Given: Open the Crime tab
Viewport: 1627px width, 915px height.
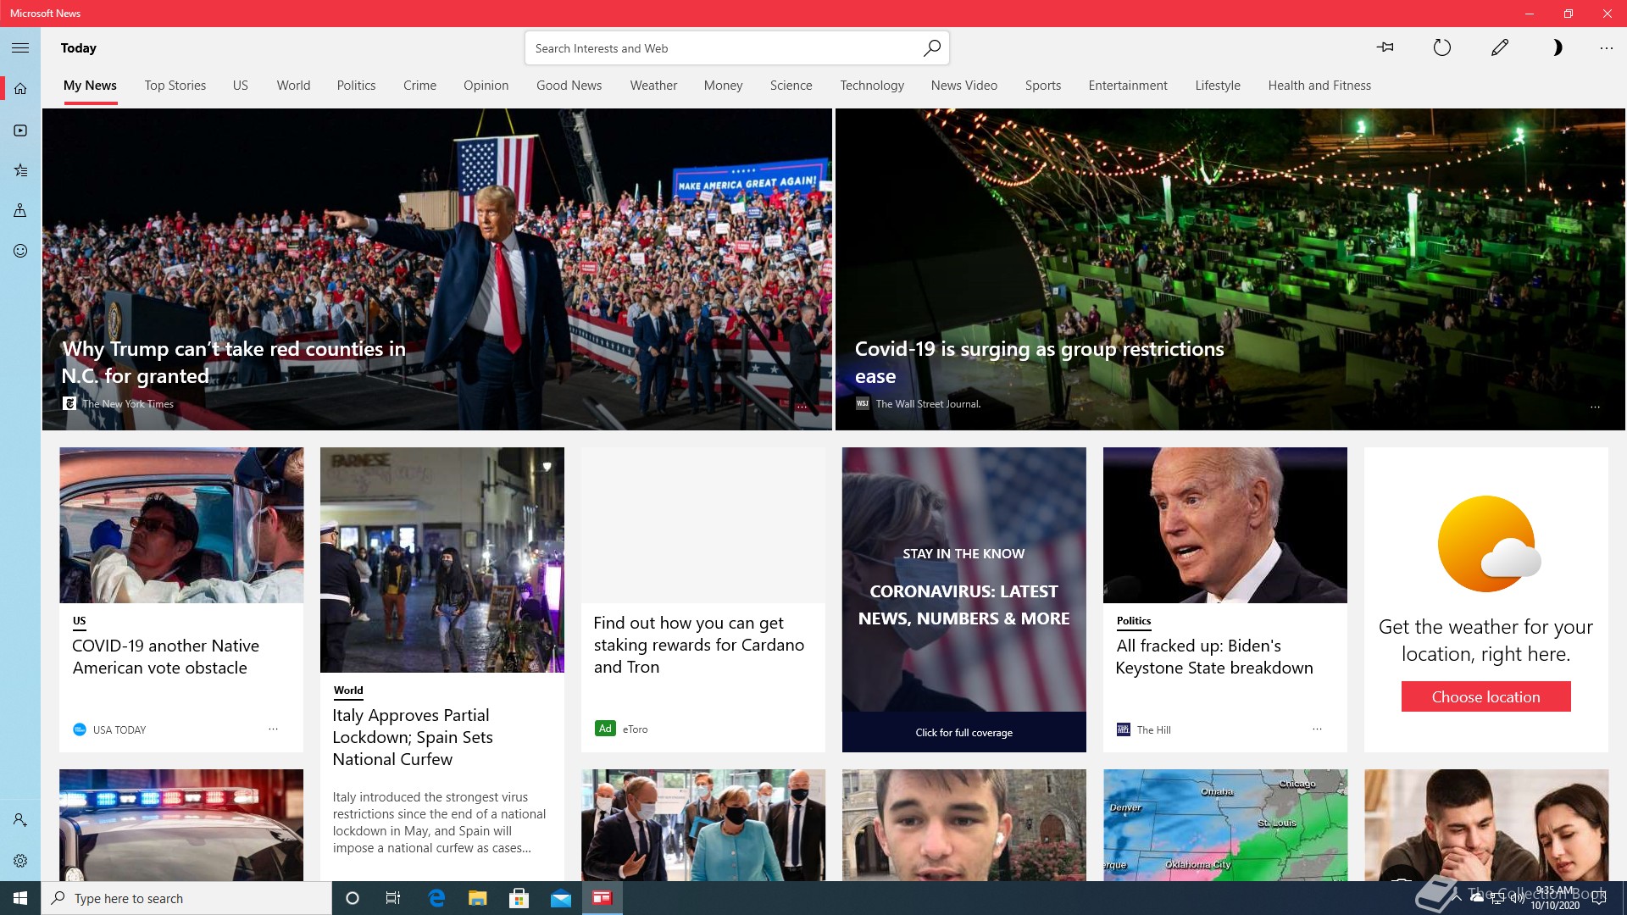Looking at the screenshot, I should (x=419, y=86).
